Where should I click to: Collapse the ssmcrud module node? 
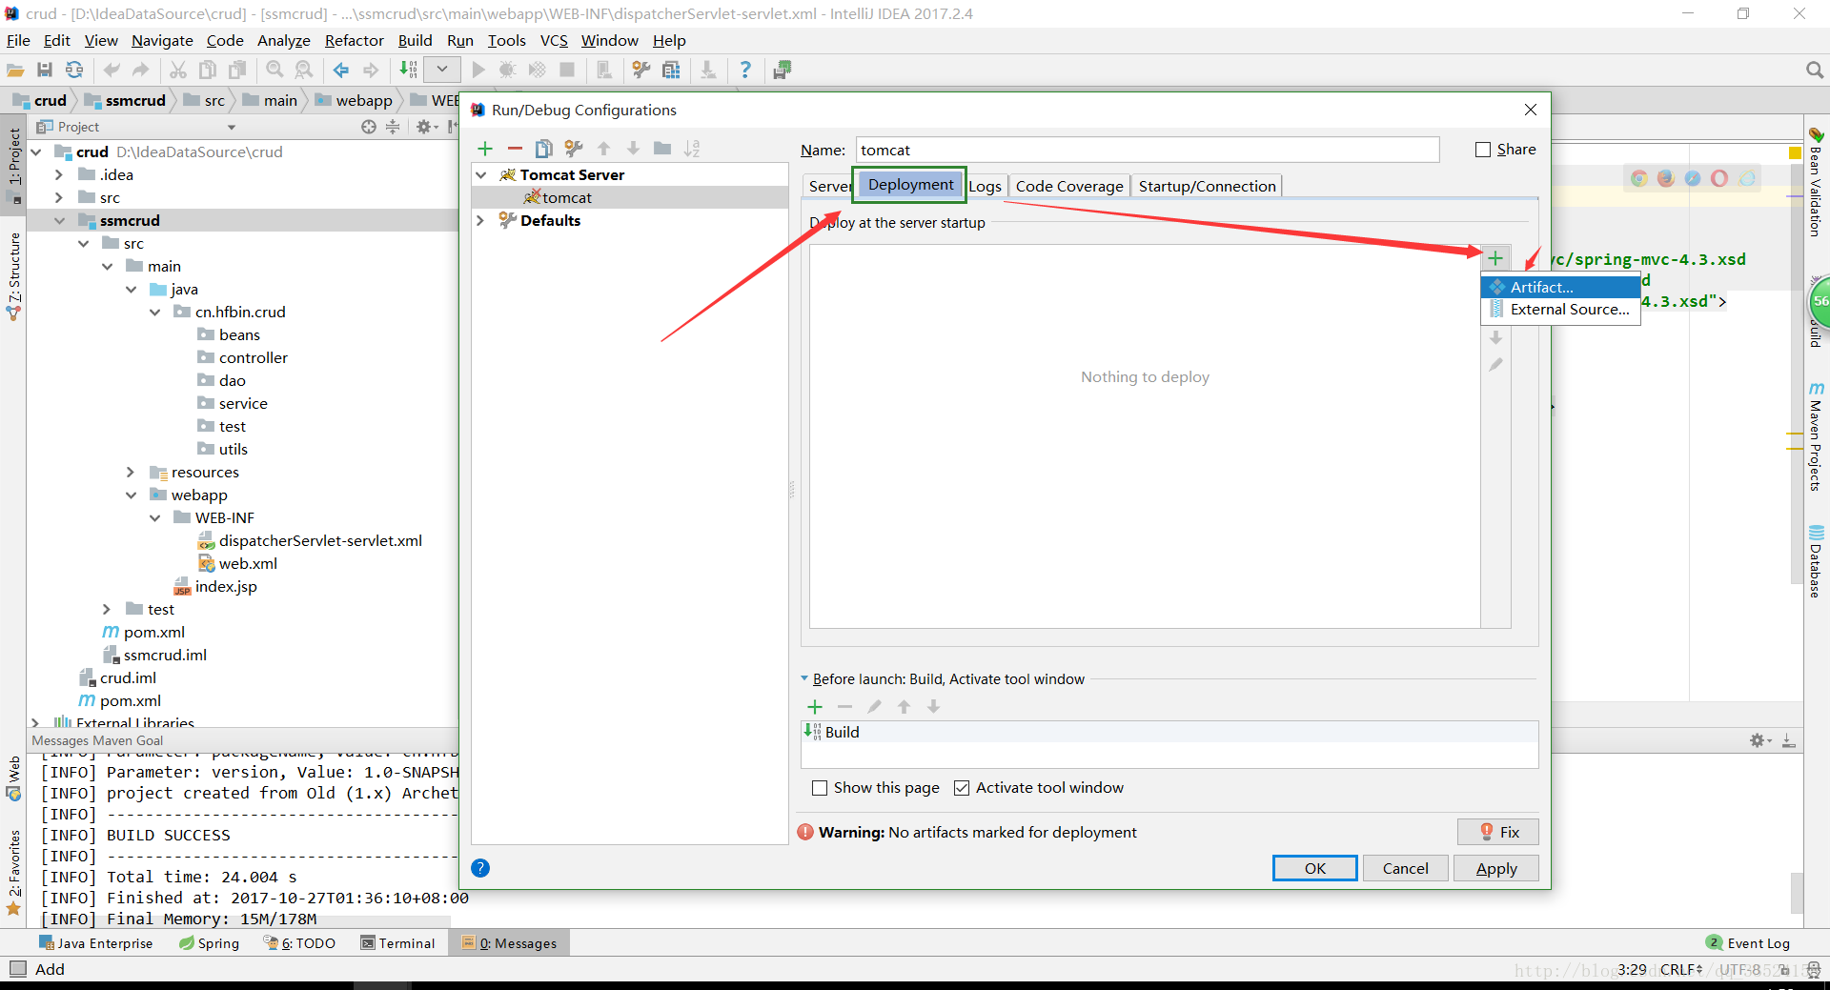click(59, 221)
